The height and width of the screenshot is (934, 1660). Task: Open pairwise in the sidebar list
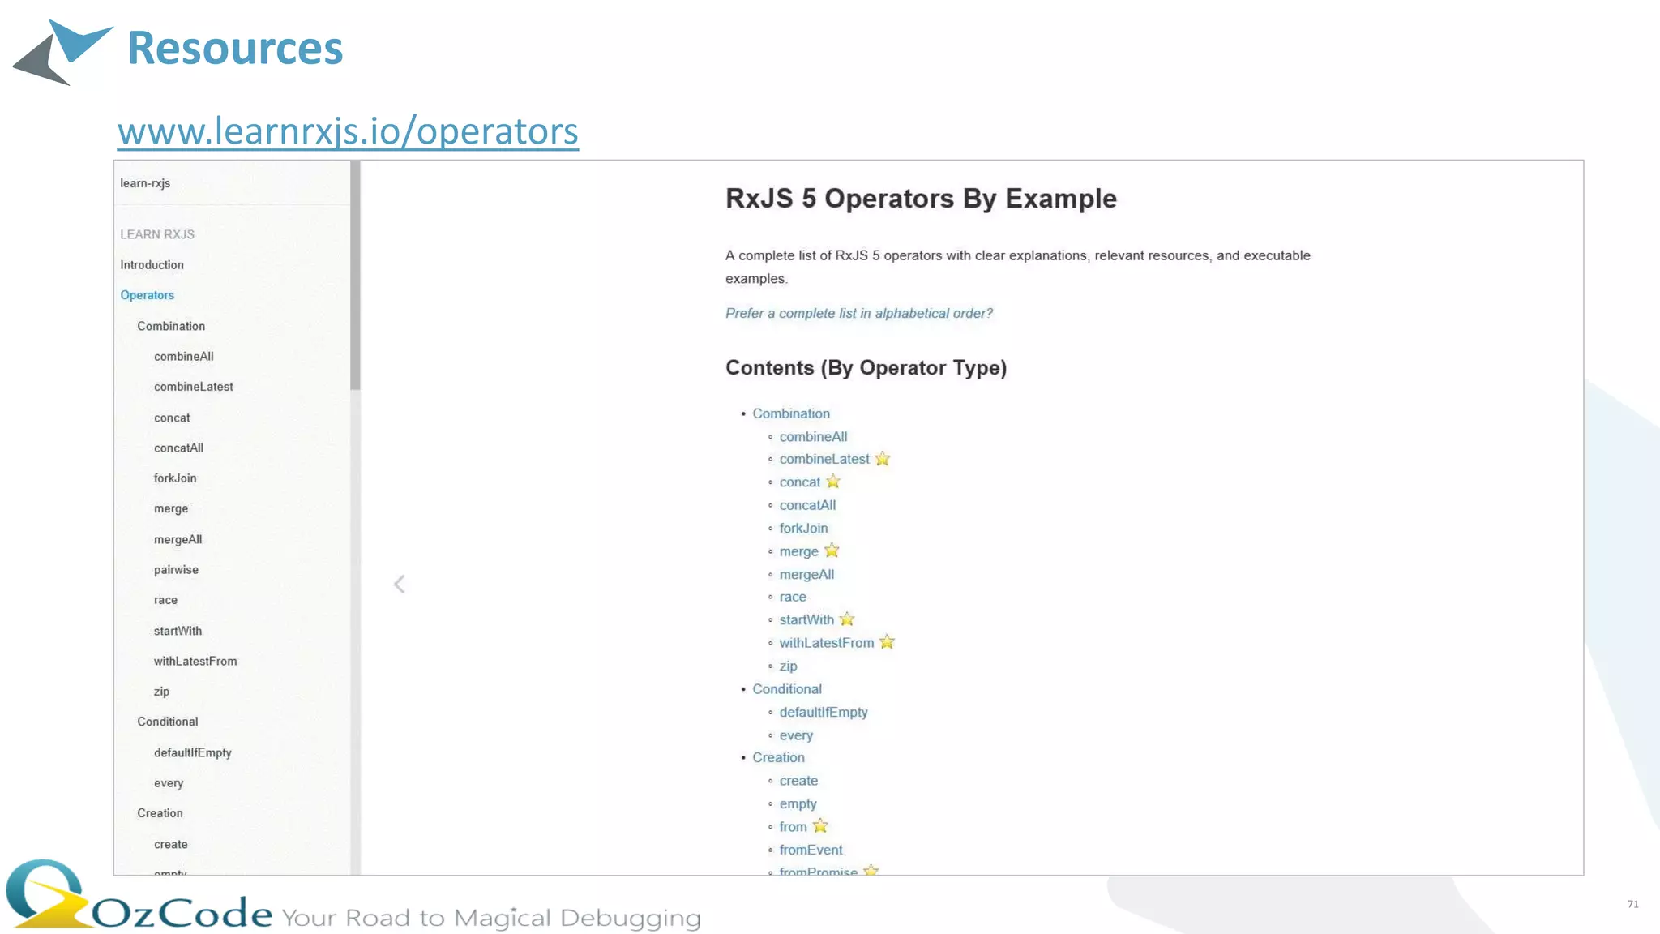[176, 570]
